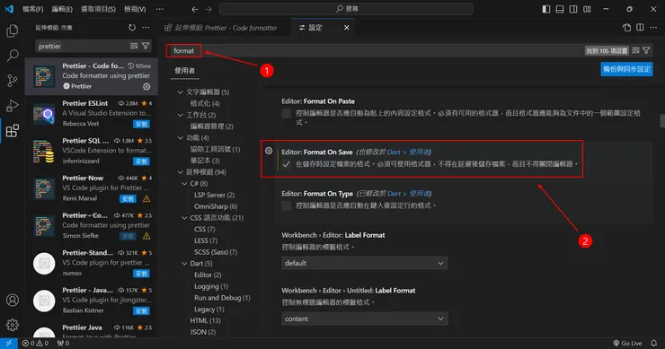
Task: Open remote window indicator in status bar
Action: [x=8, y=343]
